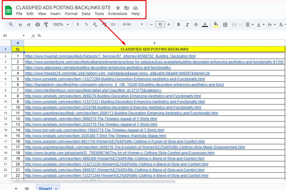Screen dimensions: 286x190
Task: Decrease decimal places
Action: [x=94, y=25]
